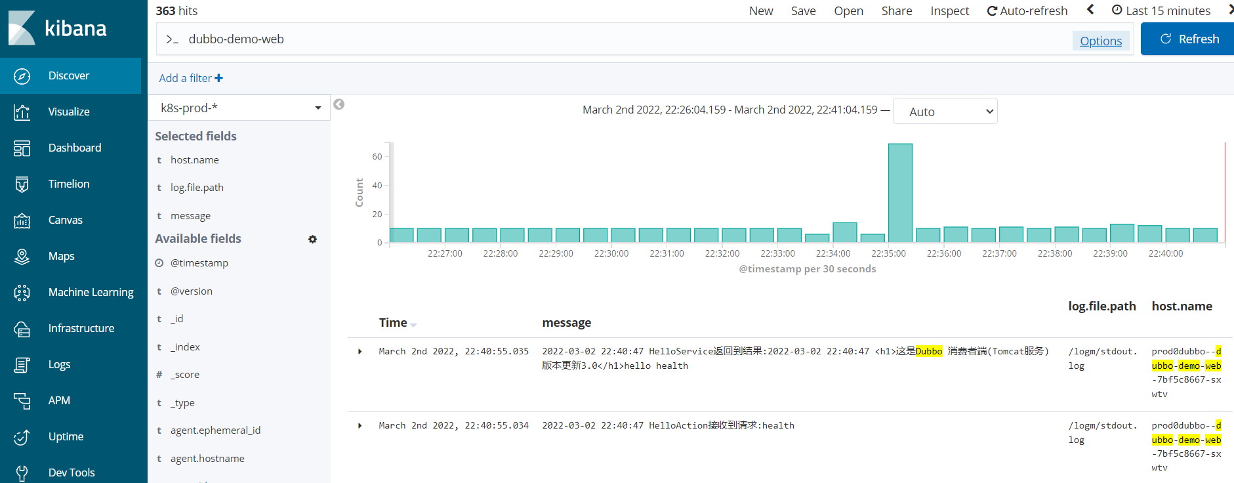The image size is (1234, 483).
Task: Click the agent.ephemeral_id available field
Action: click(215, 430)
